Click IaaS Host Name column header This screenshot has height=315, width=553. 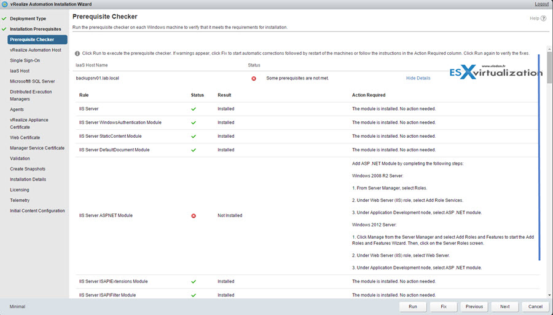tap(92, 65)
